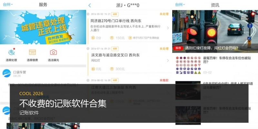Open the 违章缴费 pay icon

(33, 52)
